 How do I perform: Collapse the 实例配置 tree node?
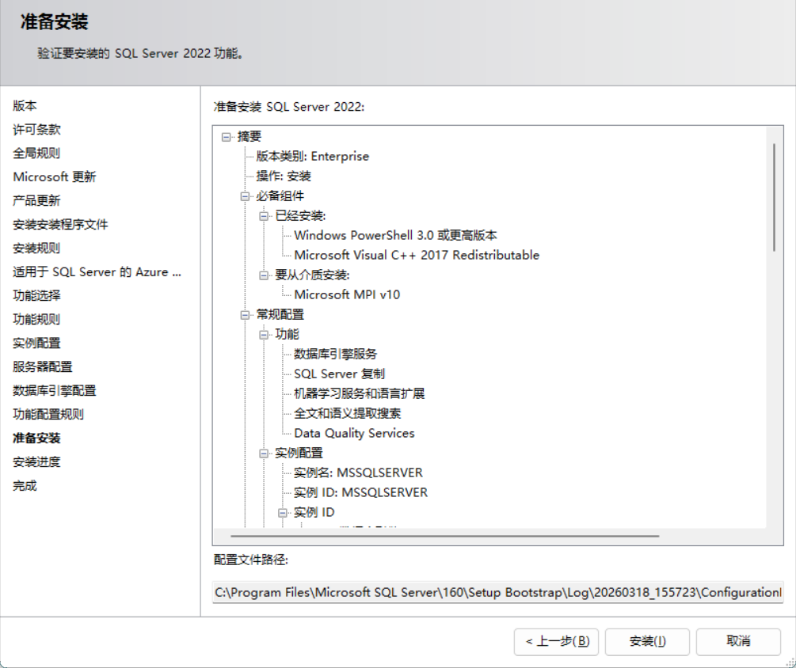click(264, 454)
